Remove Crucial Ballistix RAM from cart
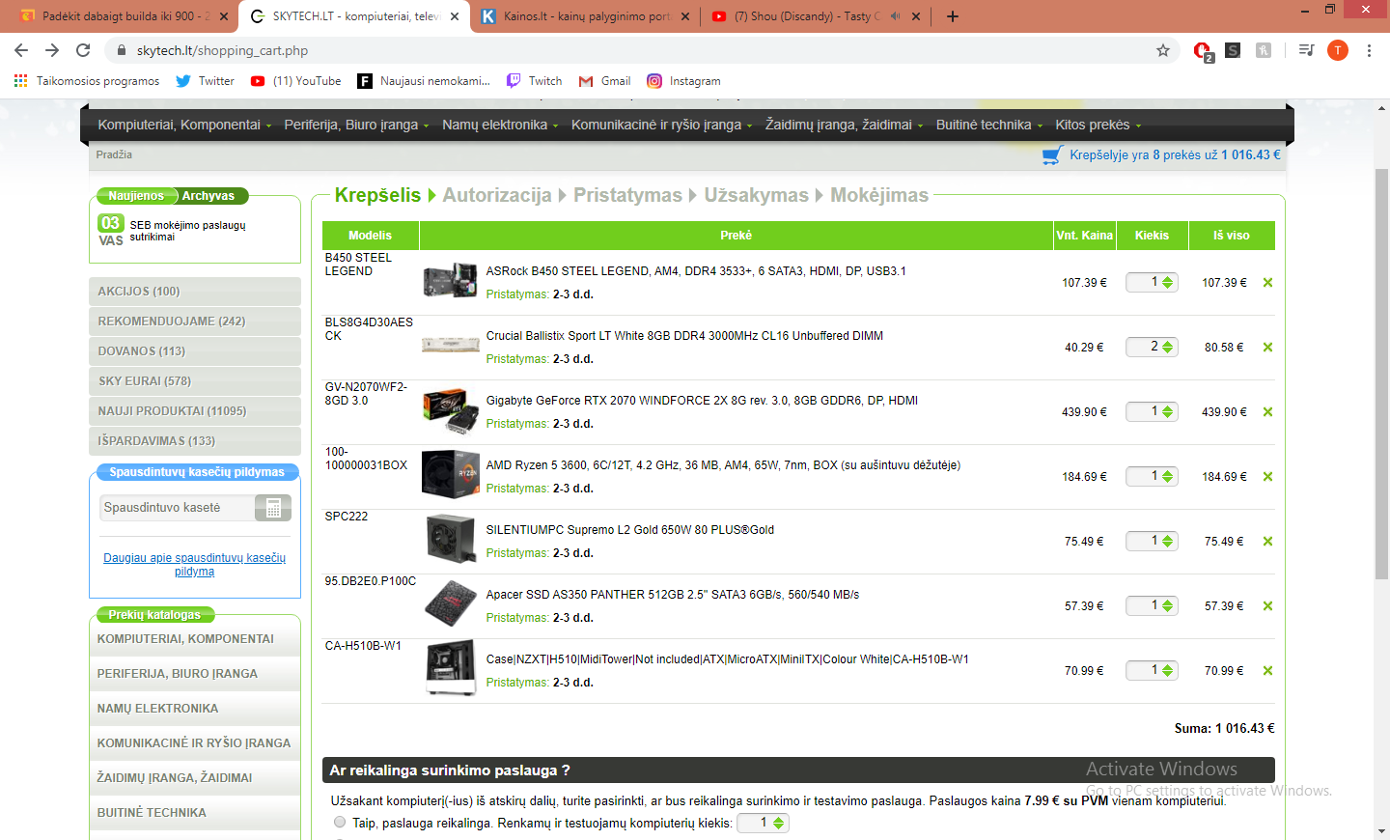 tap(1267, 348)
